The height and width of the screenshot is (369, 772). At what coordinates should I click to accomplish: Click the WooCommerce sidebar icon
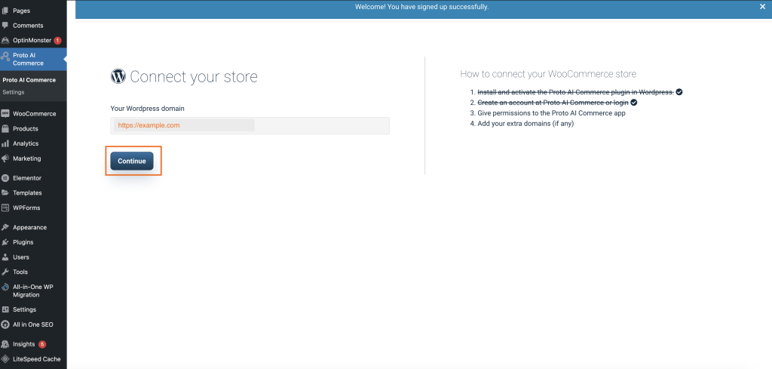point(5,114)
